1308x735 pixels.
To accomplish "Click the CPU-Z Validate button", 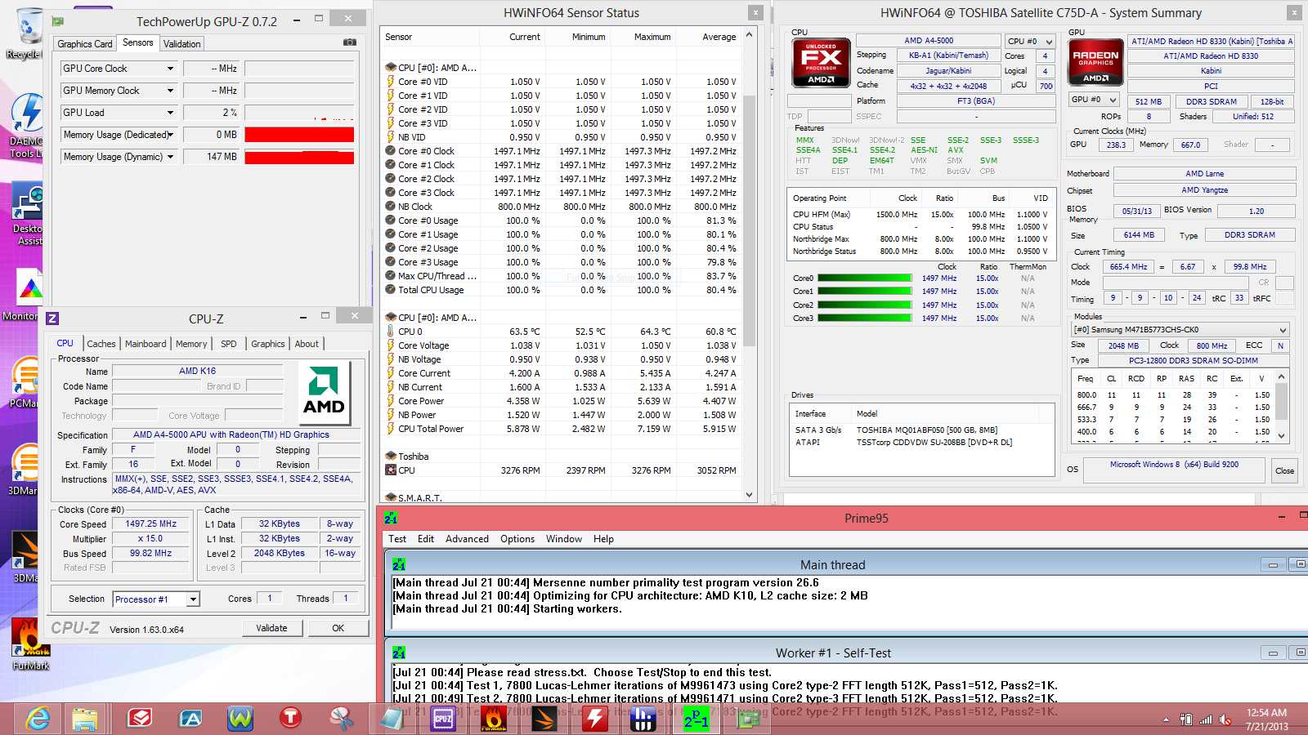I will [x=272, y=628].
